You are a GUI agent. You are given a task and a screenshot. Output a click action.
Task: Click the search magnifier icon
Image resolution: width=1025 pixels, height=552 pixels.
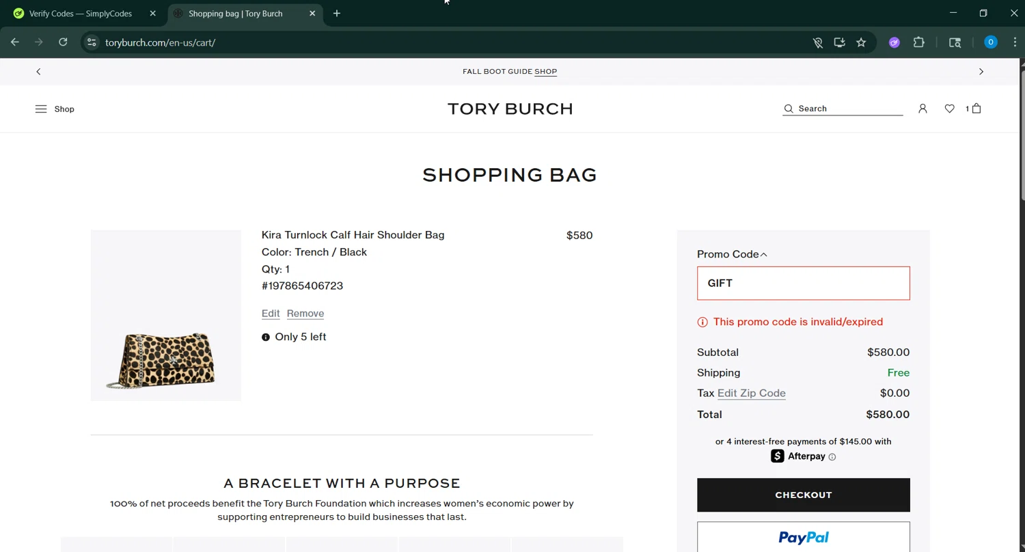click(789, 109)
